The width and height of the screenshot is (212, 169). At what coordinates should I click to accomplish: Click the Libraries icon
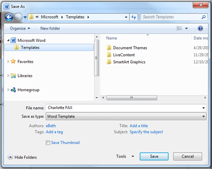(13, 76)
